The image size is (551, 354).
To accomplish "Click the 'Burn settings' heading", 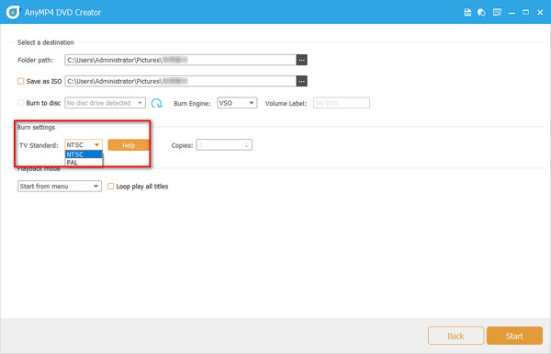I will tap(36, 128).
